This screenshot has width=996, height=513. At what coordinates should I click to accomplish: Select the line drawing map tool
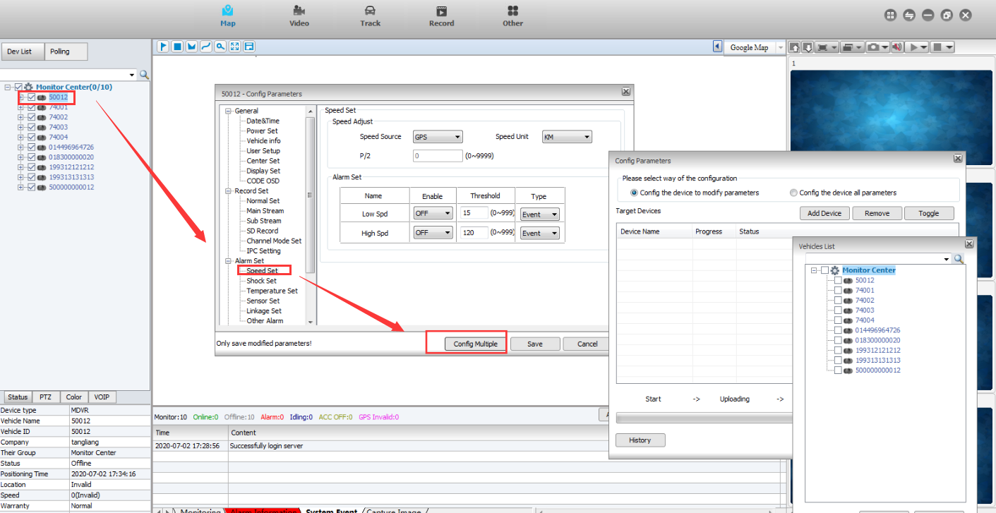click(206, 47)
